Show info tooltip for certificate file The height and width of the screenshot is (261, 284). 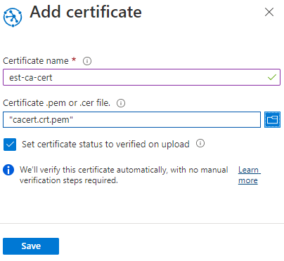click(121, 103)
